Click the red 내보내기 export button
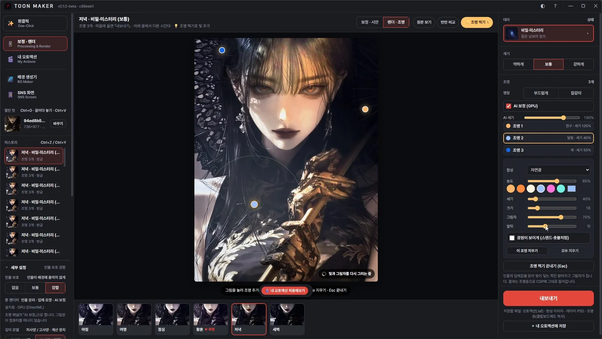 point(549,298)
